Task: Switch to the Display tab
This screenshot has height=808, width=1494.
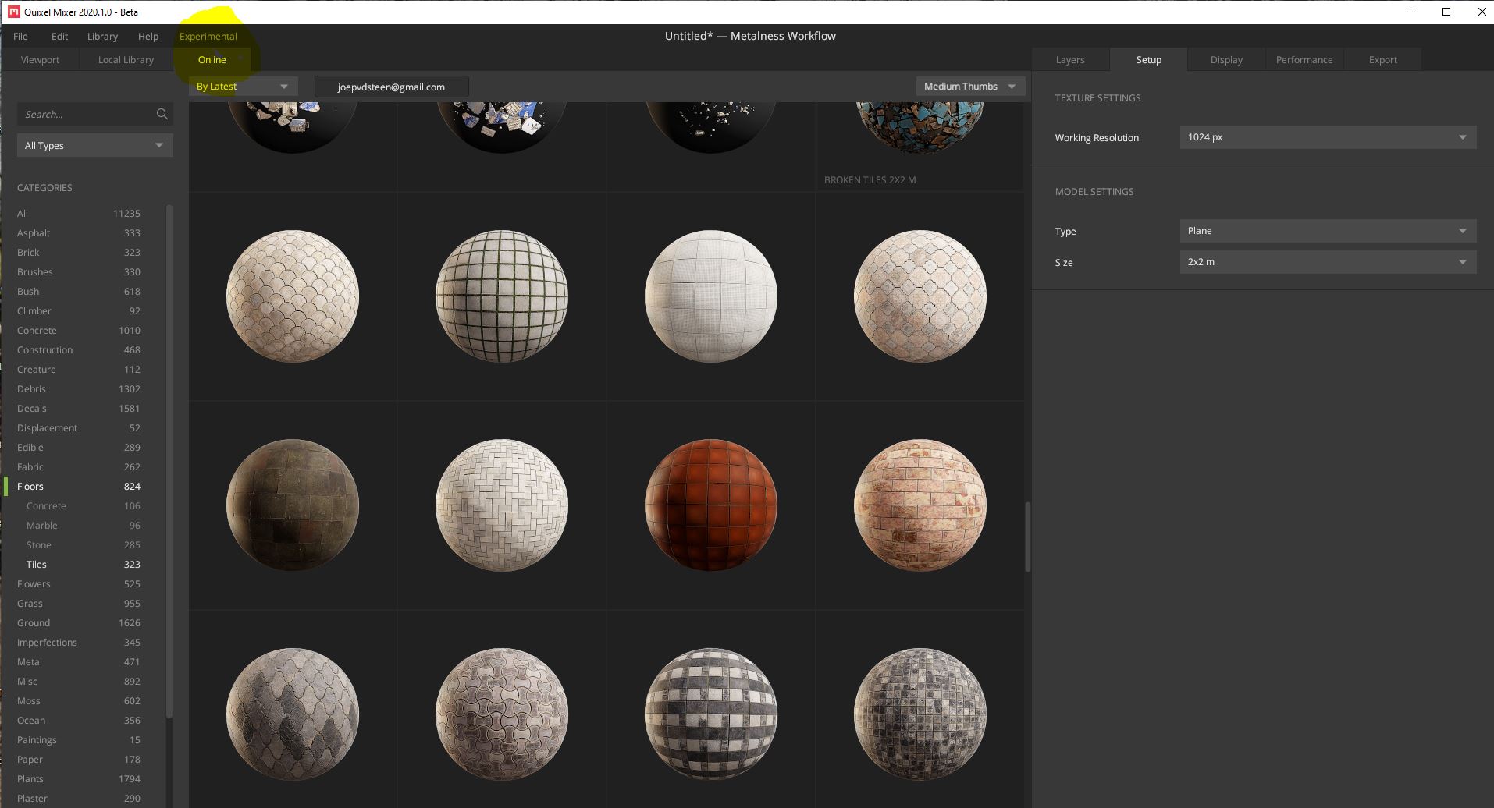Action: pyautogui.click(x=1225, y=59)
